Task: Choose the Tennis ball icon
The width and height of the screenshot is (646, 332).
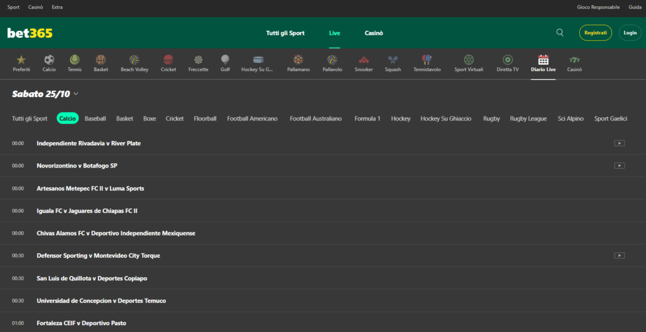Action: tap(74, 60)
